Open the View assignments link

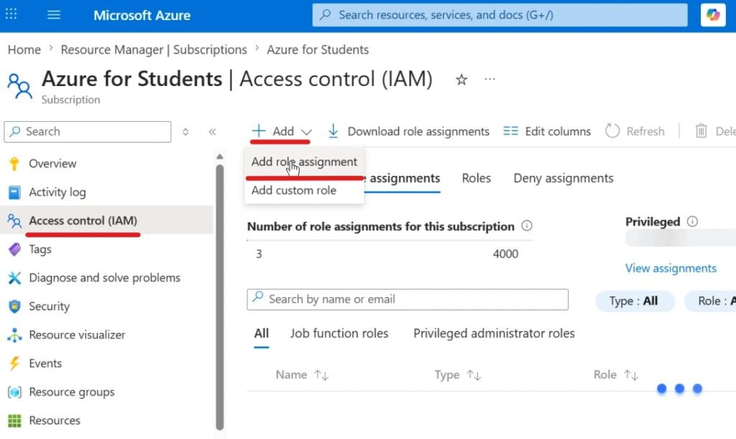coord(671,268)
